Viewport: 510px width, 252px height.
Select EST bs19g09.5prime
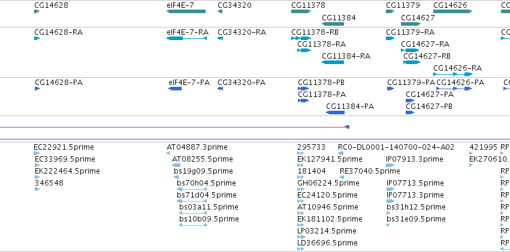204,171
